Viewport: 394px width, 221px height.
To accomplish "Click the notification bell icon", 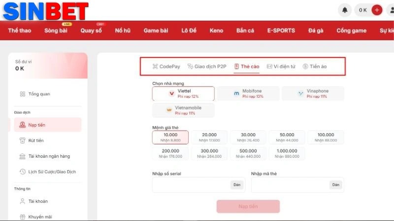I will pos(345,10).
